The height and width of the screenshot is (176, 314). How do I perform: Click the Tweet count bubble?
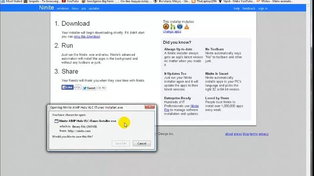click(102, 88)
